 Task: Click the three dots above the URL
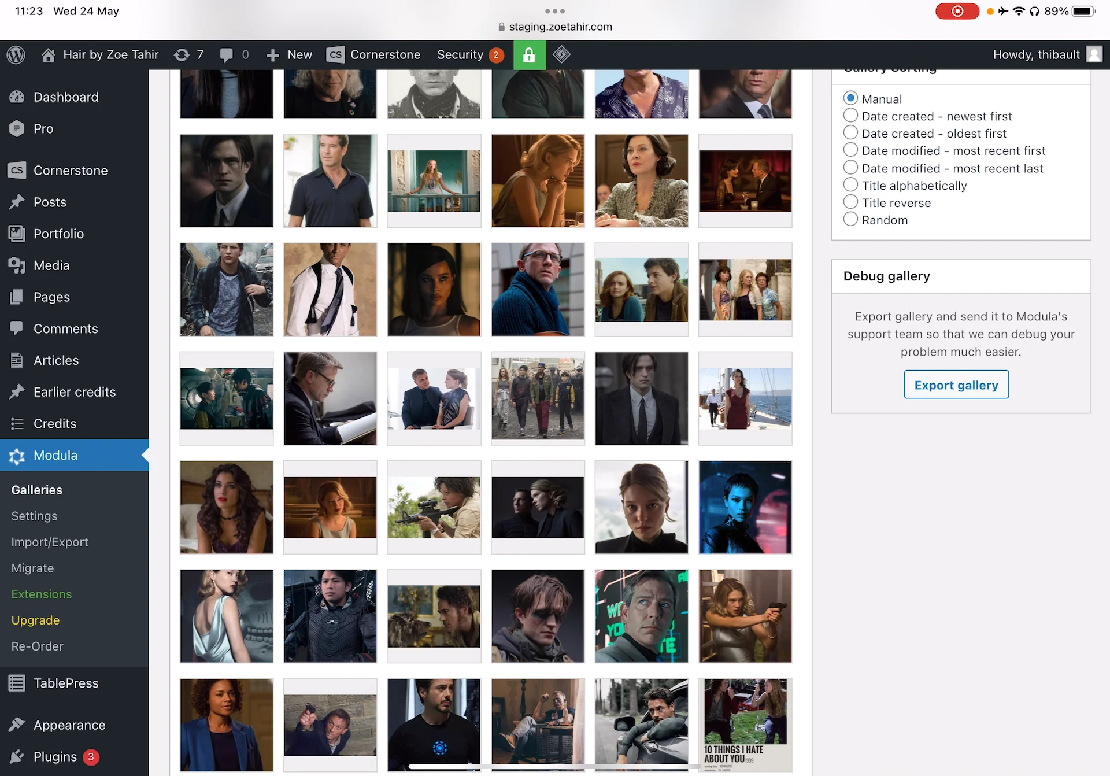(555, 11)
